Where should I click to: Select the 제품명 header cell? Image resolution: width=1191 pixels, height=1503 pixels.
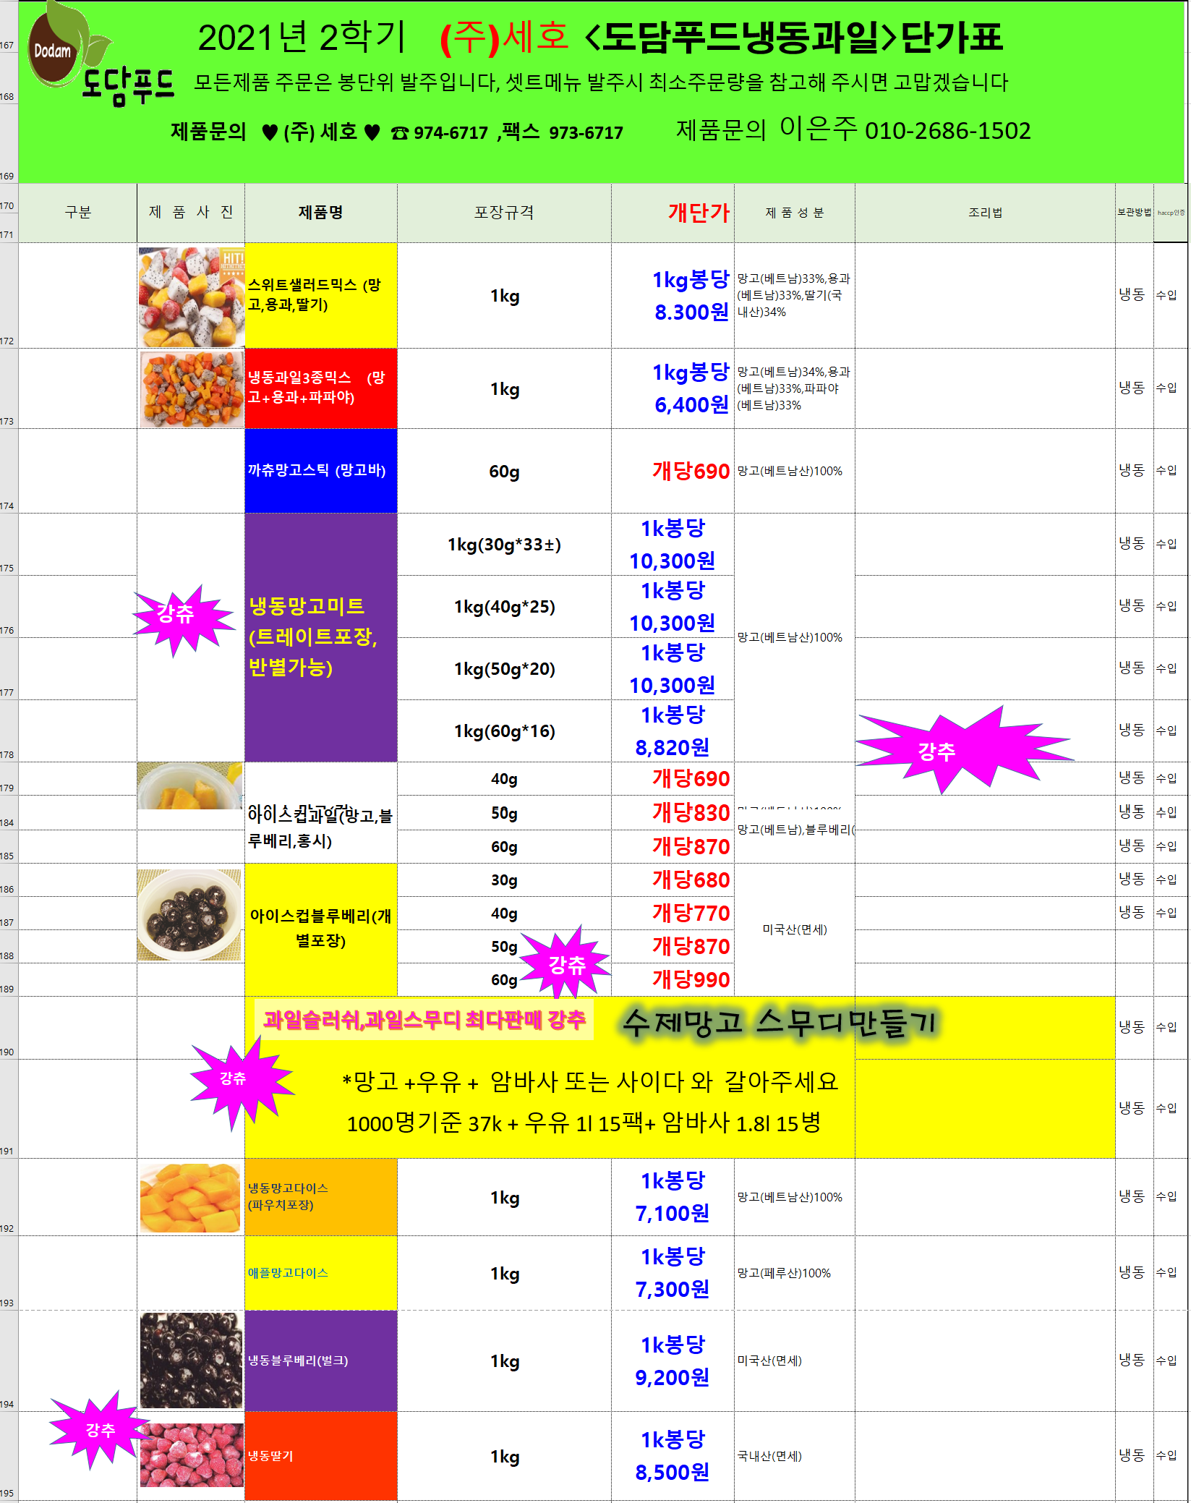[321, 213]
